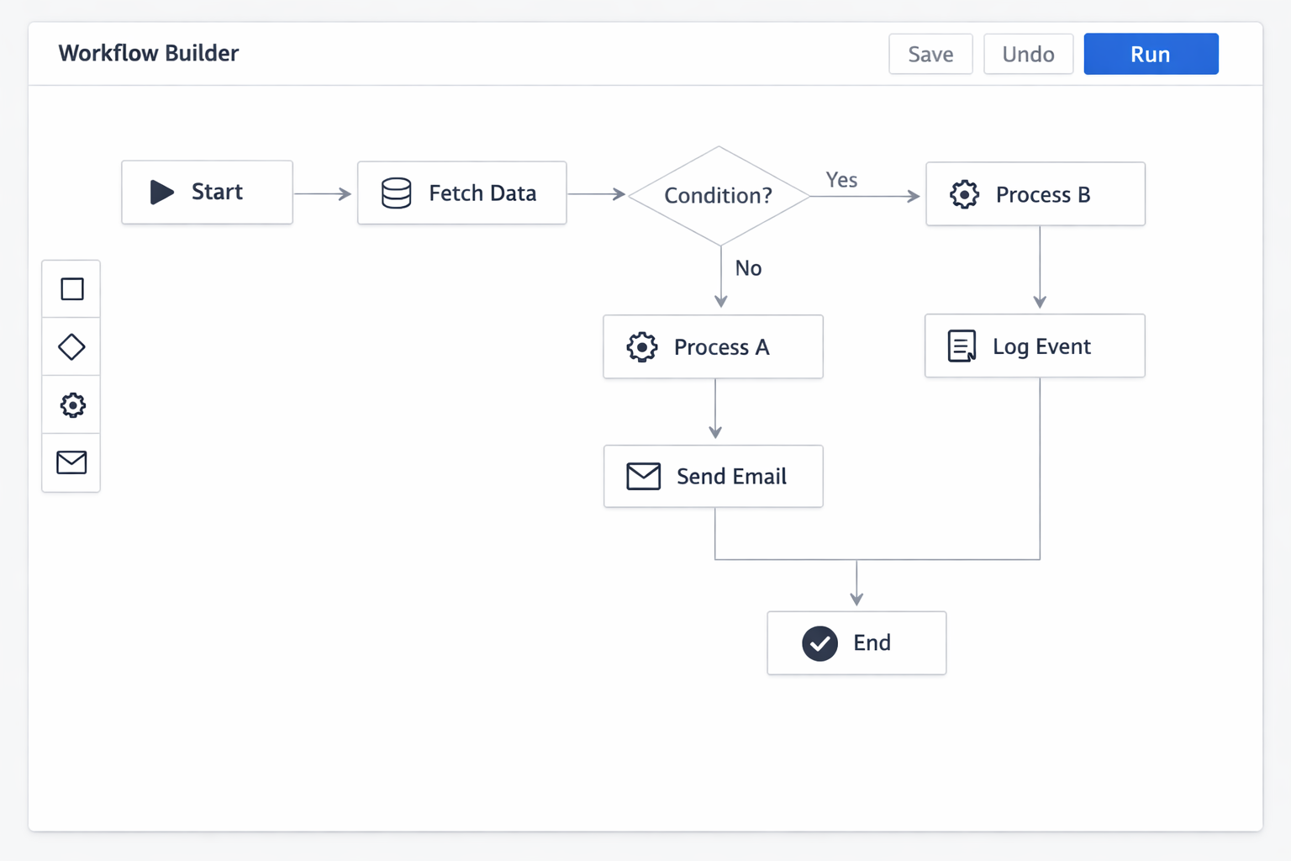The height and width of the screenshot is (861, 1291).
Task: Choose the envelope email tool in palette
Action: click(71, 462)
